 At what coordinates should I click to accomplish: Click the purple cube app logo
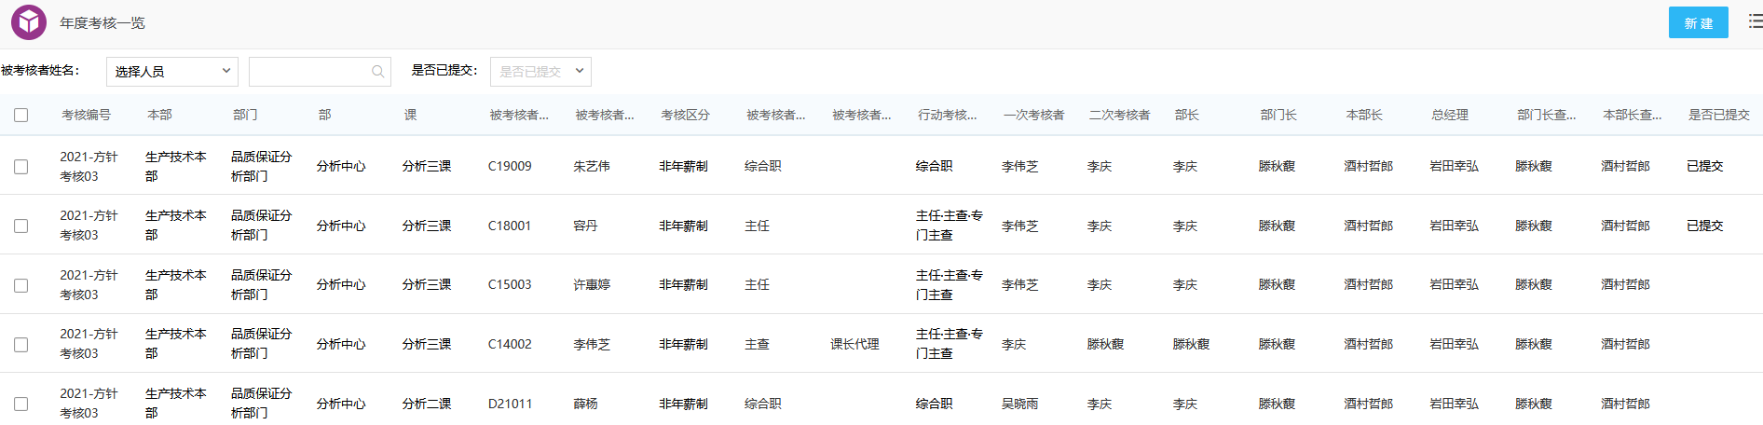(x=29, y=22)
